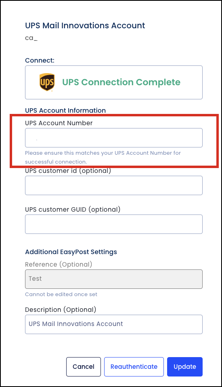222x387 pixels.
Task: Click the UPS Connection Complete status text
Action: (121, 82)
